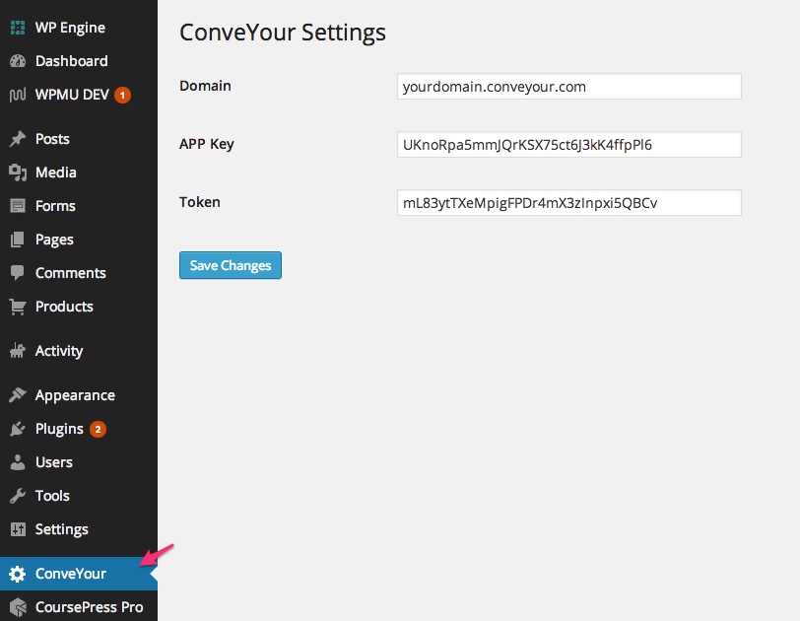Click the Save Changes button
This screenshot has height=621, width=800.
click(230, 265)
